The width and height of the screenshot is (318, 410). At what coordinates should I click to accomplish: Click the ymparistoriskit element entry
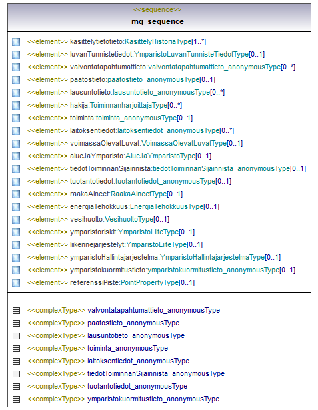[111, 232]
